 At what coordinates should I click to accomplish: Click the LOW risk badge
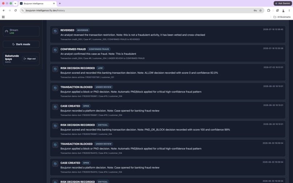point(100,68)
